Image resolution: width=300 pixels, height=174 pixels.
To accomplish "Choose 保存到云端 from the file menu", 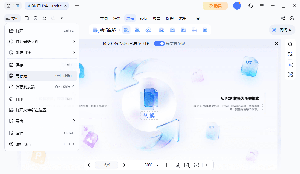I will (42, 87).
